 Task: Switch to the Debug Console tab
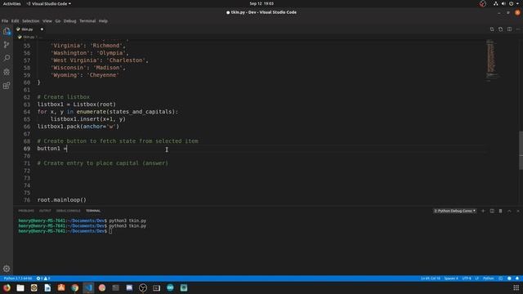click(68, 211)
